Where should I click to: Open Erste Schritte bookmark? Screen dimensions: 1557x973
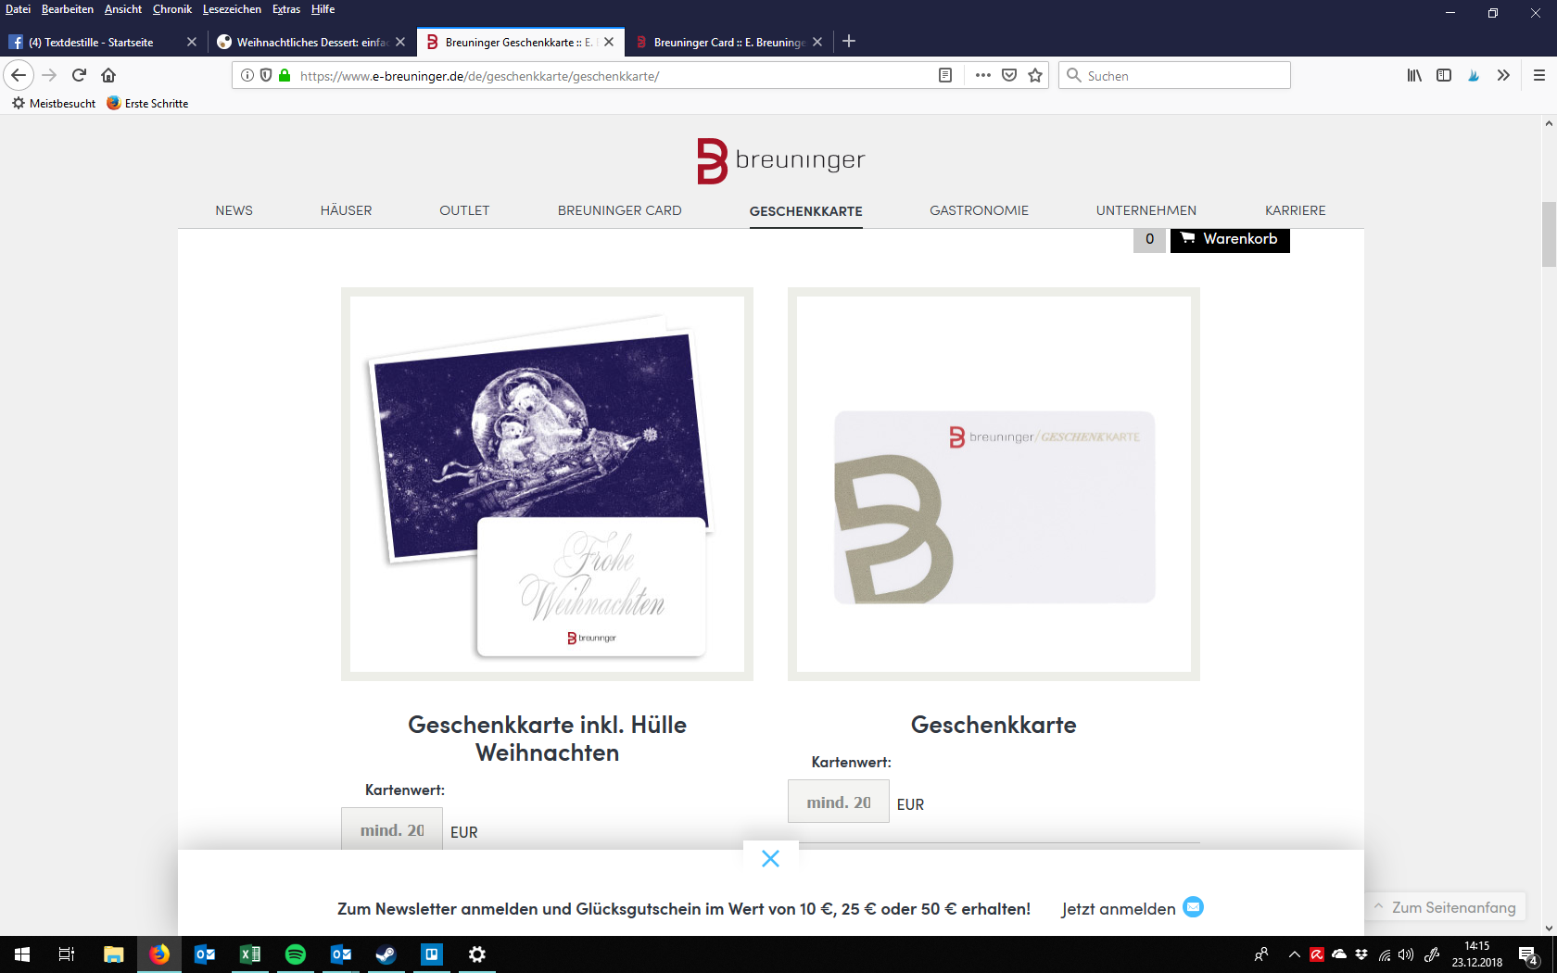tap(147, 103)
